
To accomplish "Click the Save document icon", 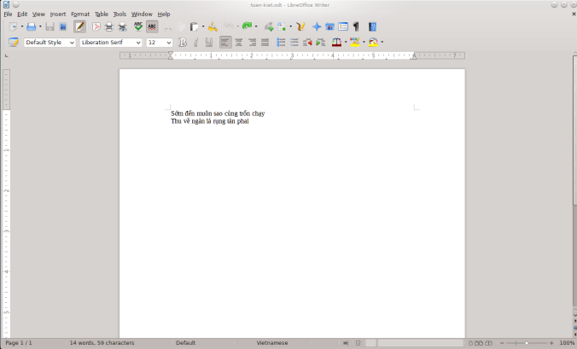I will tap(50, 27).
